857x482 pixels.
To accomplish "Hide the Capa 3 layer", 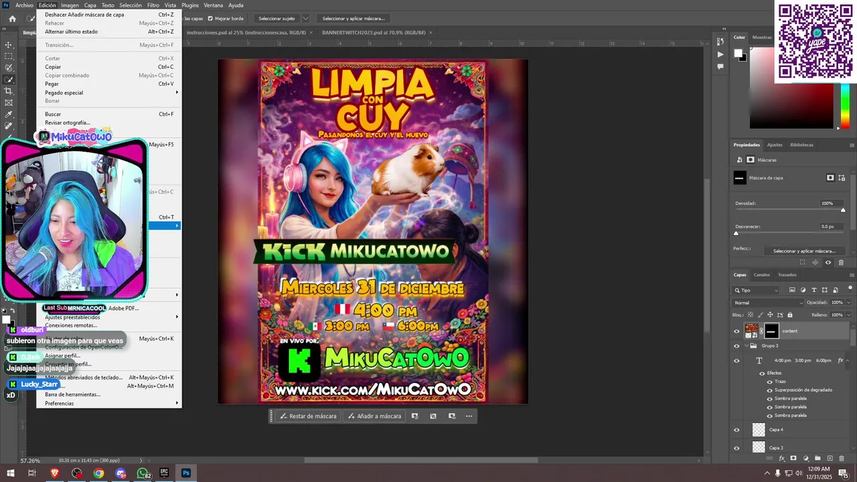I will tap(736, 448).
